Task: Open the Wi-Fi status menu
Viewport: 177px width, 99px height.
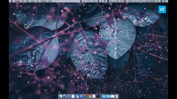Action: click(105, 1)
